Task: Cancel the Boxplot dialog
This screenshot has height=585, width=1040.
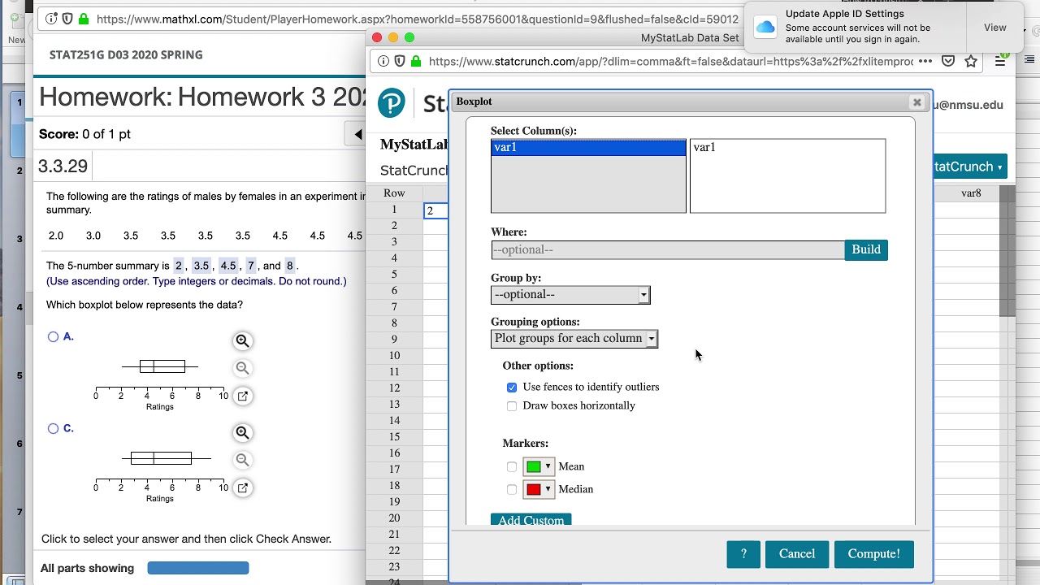Action: 797,554
